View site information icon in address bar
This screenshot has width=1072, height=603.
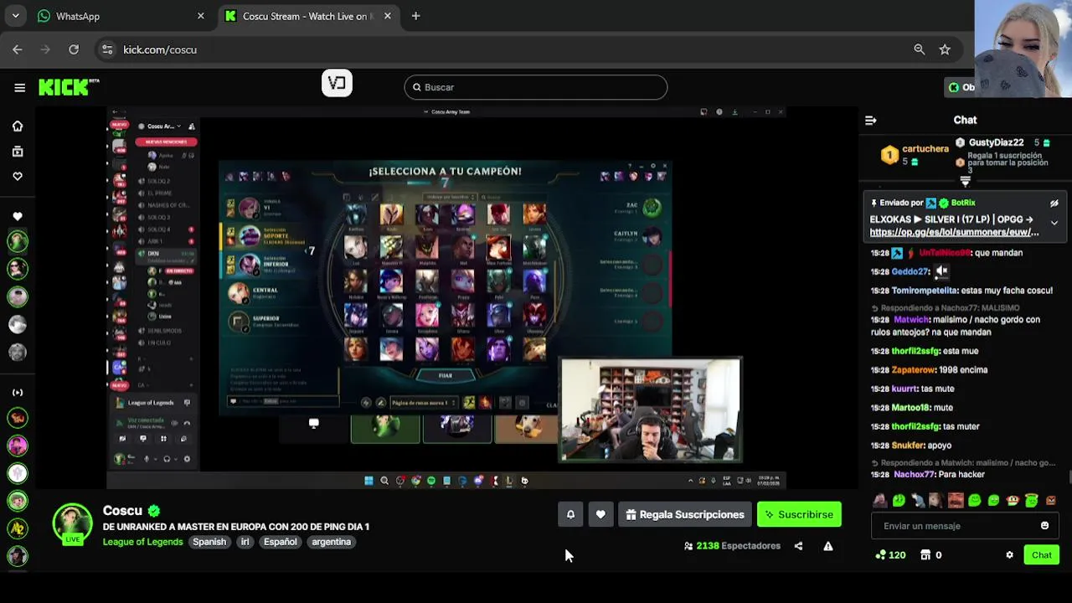[x=106, y=49]
